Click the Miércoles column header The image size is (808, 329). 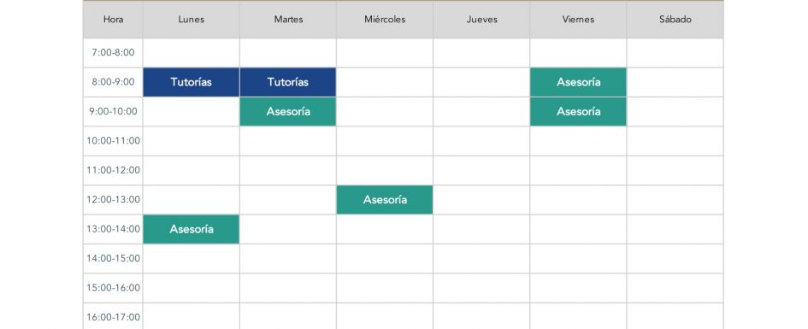(385, 20)
